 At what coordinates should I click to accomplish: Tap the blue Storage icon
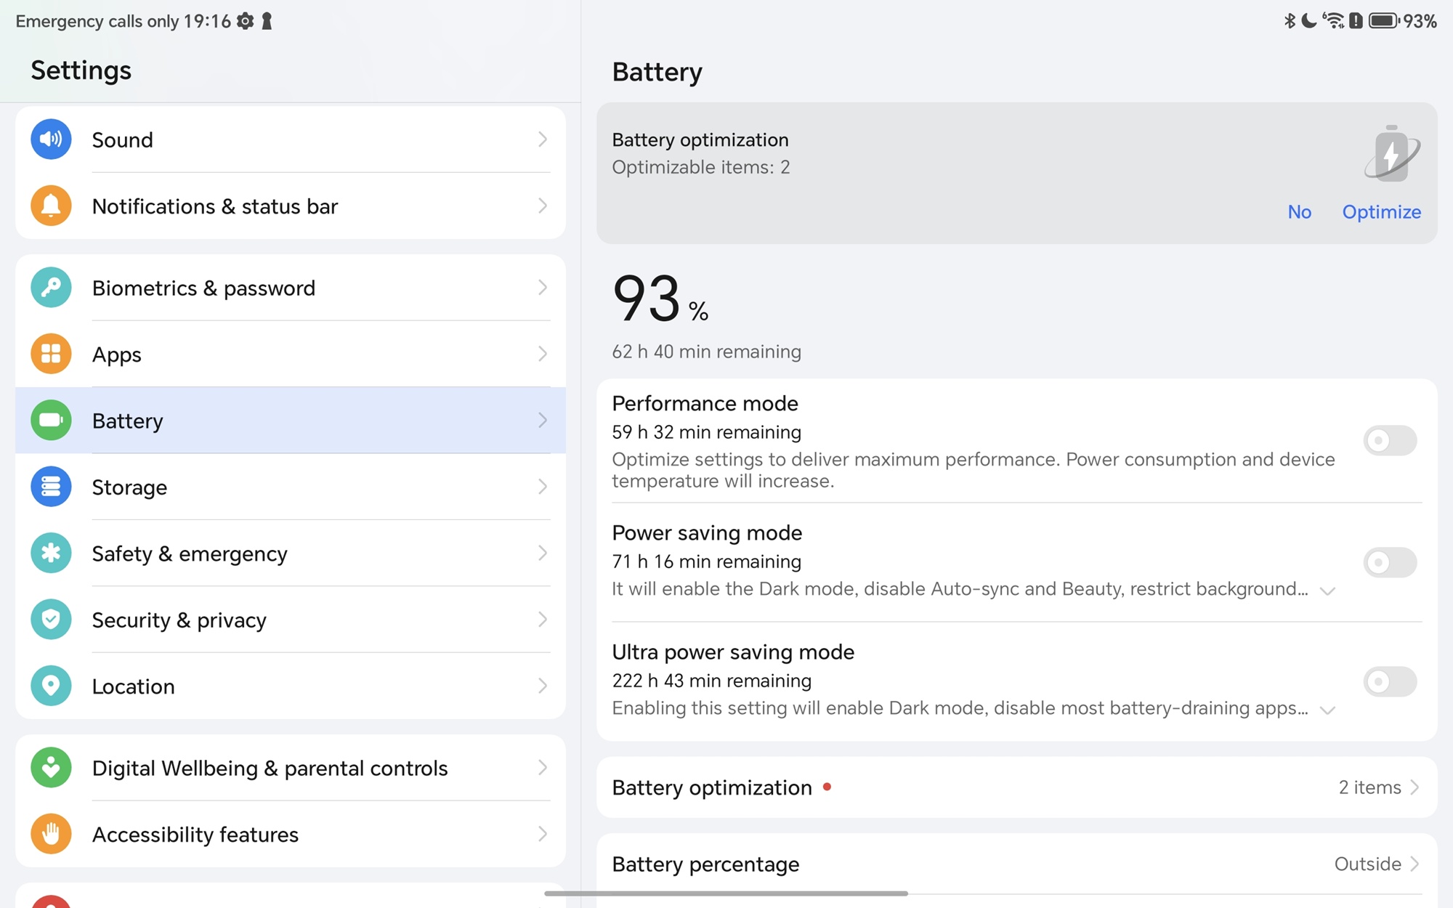tap(51, 487)
